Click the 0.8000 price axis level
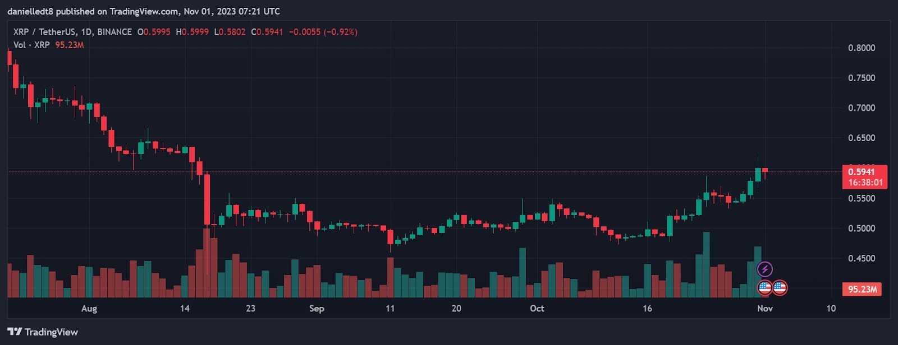 [862, 48]
